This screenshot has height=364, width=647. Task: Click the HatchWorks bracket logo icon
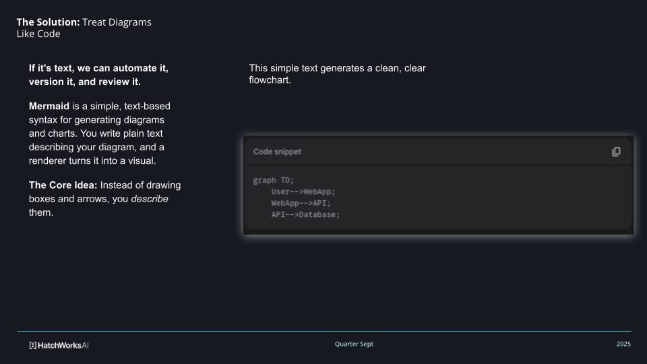pyautogui.click(x=32, y=345)
